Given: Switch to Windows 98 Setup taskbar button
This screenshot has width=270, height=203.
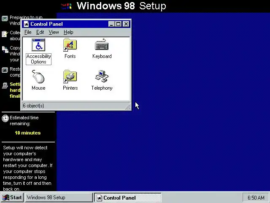Looking at the screenshot, I should (59, 198).
